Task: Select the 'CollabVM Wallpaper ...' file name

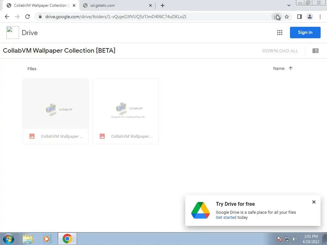Action: (x=62, y=136)
